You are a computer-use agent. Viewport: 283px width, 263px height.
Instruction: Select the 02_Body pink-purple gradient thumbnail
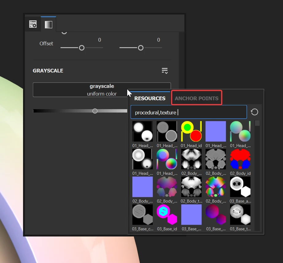pyautogui.click(x=167, y=187)
